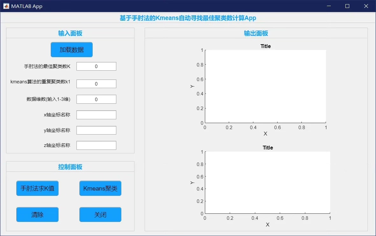Select the kmeans算法的重复聚类数k1 field
Viewport: 376px width, 236px height.
click(97, 84)
